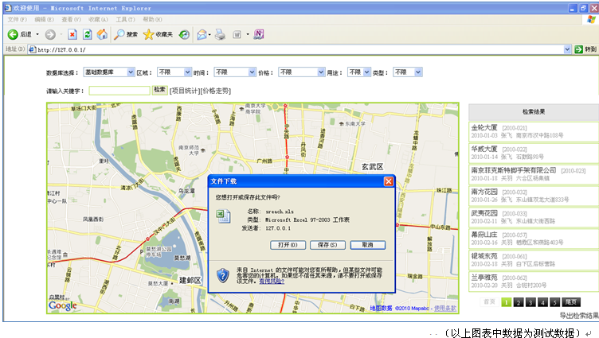Open Favorites star in toolbar
This screenshot has width=599, height=338.
(x=149, y=34)
